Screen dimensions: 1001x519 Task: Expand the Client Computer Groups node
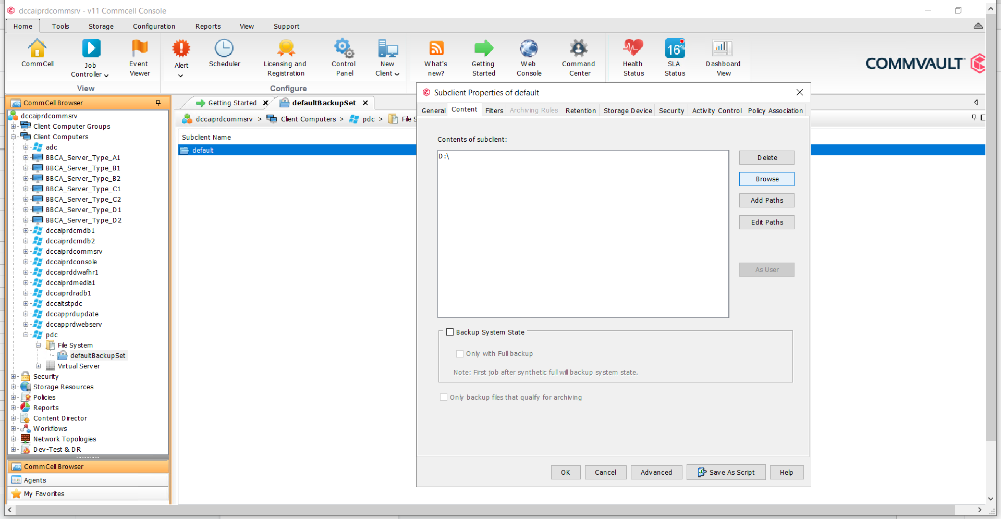pos(14,126)
